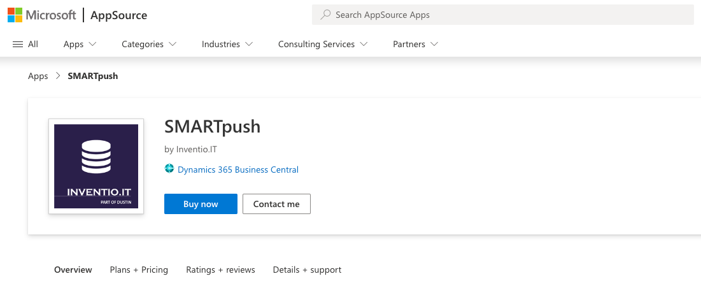Viewport: 701px width, 281px height.
Task: Expand the Apps dropdown menu
Action: point(80,44)
